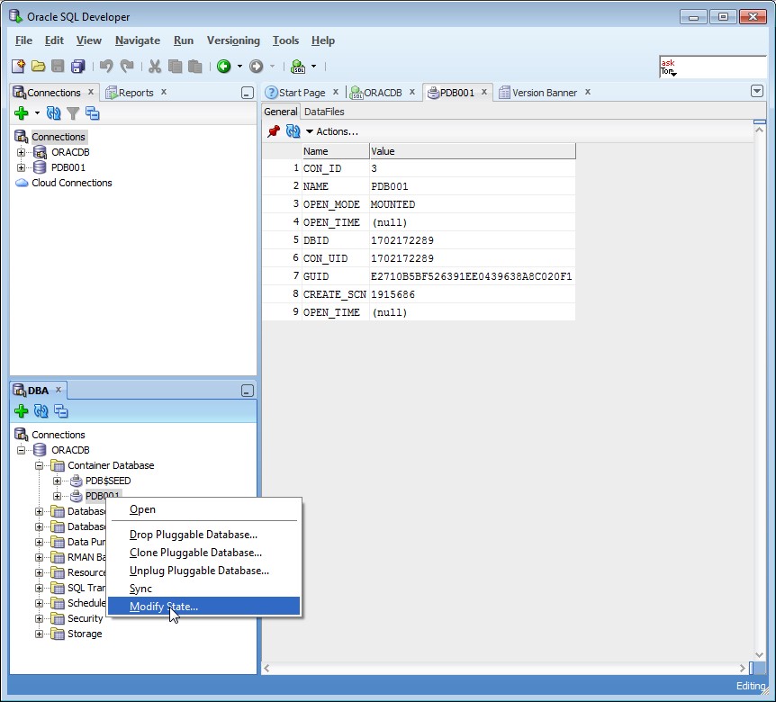Minimize the Connections panel
Screen dimensions: 776x702
click(x=247, y=91)
